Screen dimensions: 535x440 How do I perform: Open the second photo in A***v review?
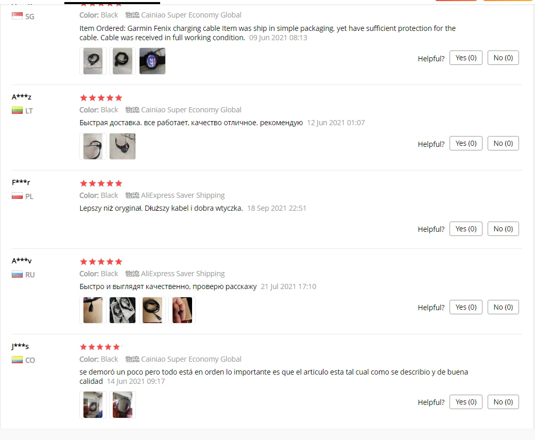[x=123, y=310]
